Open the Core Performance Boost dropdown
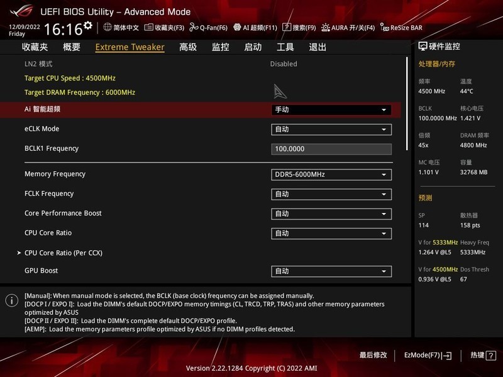The width and height of the screenshot is (503, 377). (331, 214)
